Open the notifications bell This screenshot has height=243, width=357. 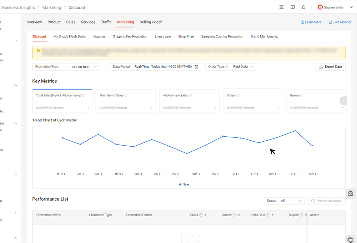point(304,7)
